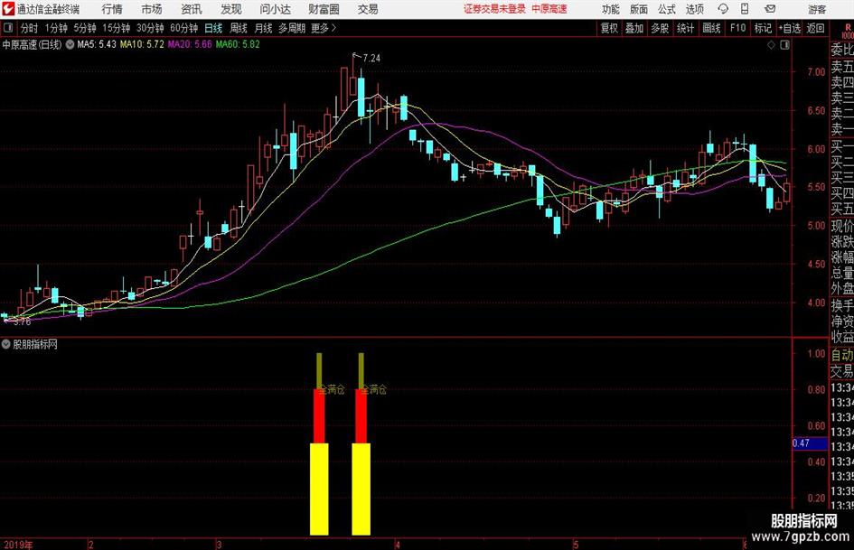Open the 资讯 menu
Image resolution: width=854 pixels, height=550 pixels.
(x=192, y=9)
